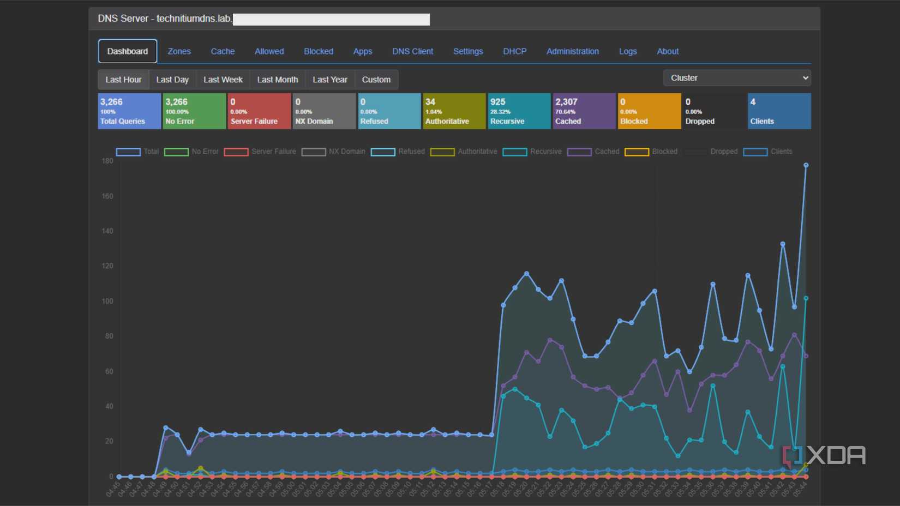Toggle the NX Domain legend series
The height and width of the screenshot is (506, 900).
coord(333,152)
